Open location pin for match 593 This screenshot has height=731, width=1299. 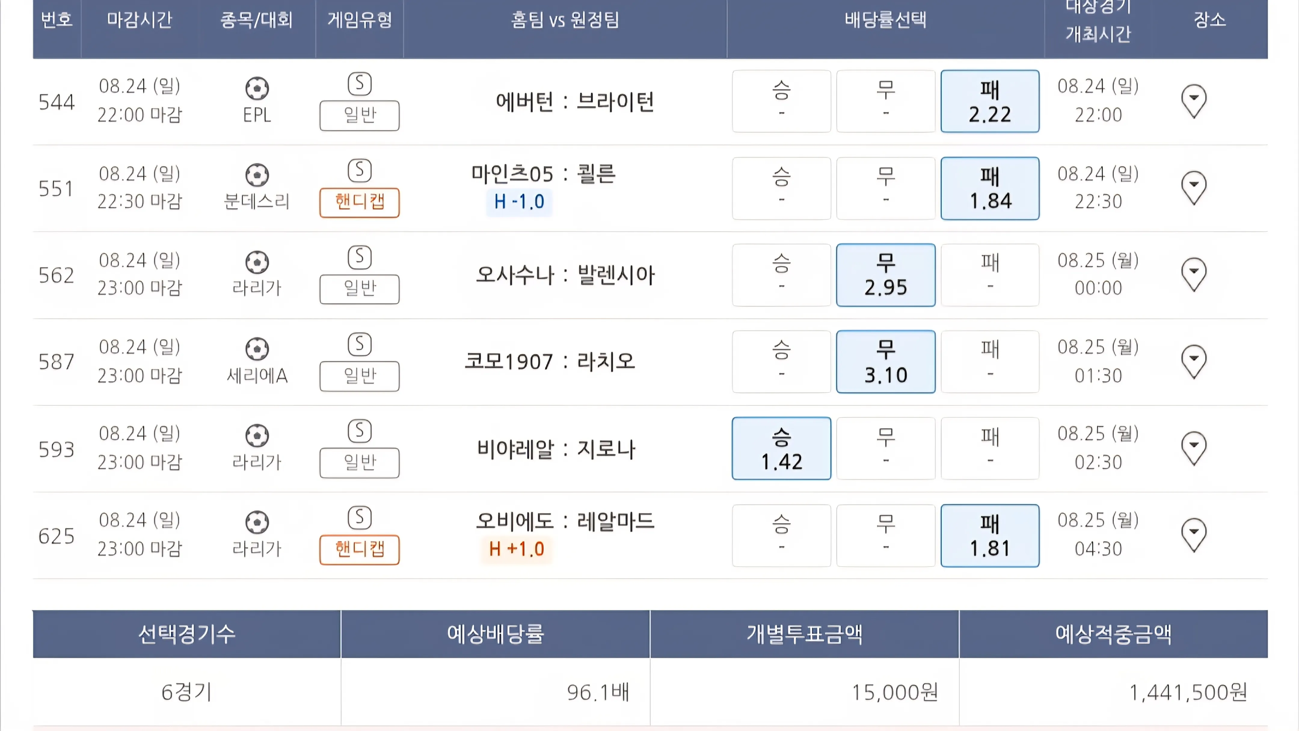point(1194,448)
